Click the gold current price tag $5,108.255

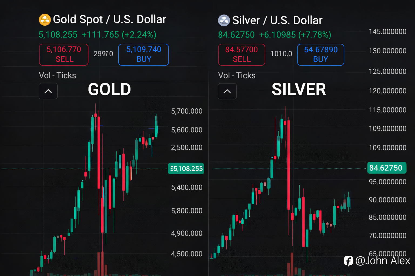pyautogui.click(x=186, y=169)
